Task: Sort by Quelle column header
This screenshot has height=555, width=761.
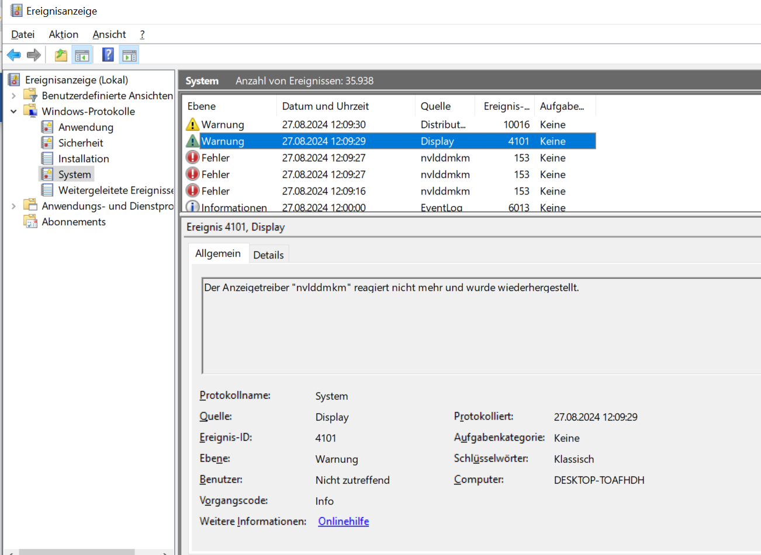Action: point(445,106)
